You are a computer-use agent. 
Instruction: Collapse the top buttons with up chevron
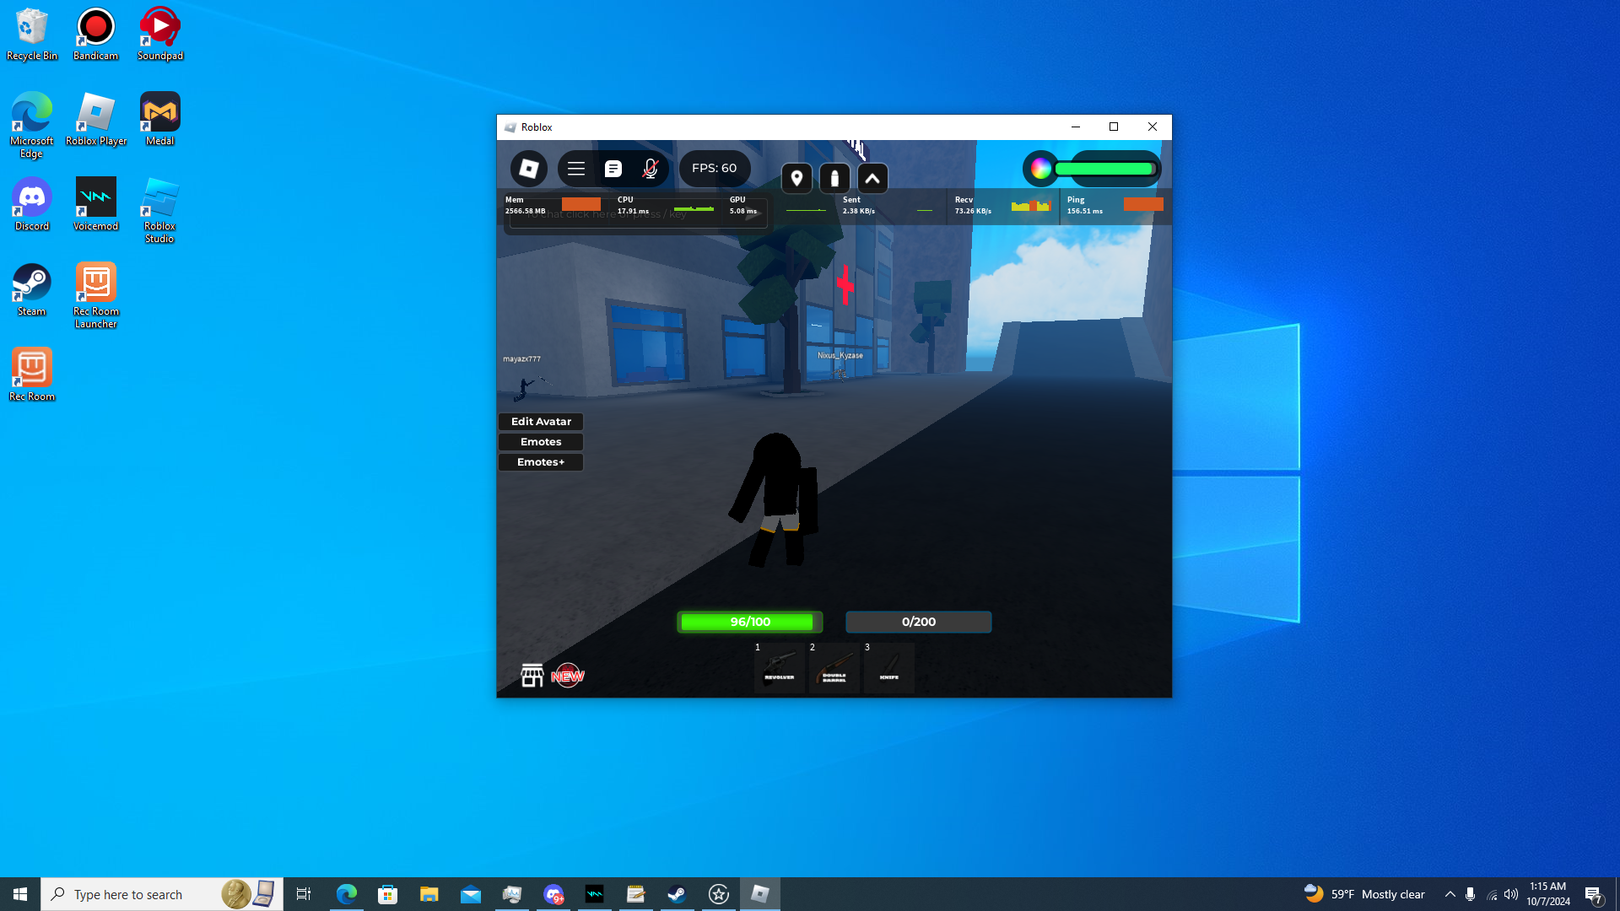pos(872,179)
